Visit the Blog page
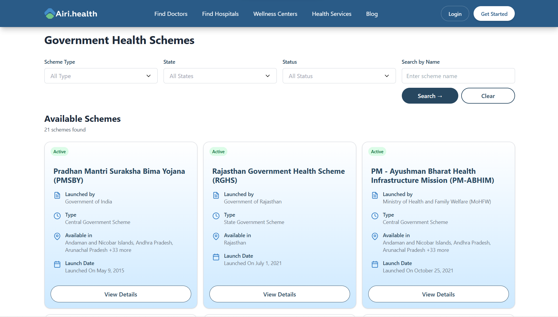The image size is (558, 317). tap(372, 14)
